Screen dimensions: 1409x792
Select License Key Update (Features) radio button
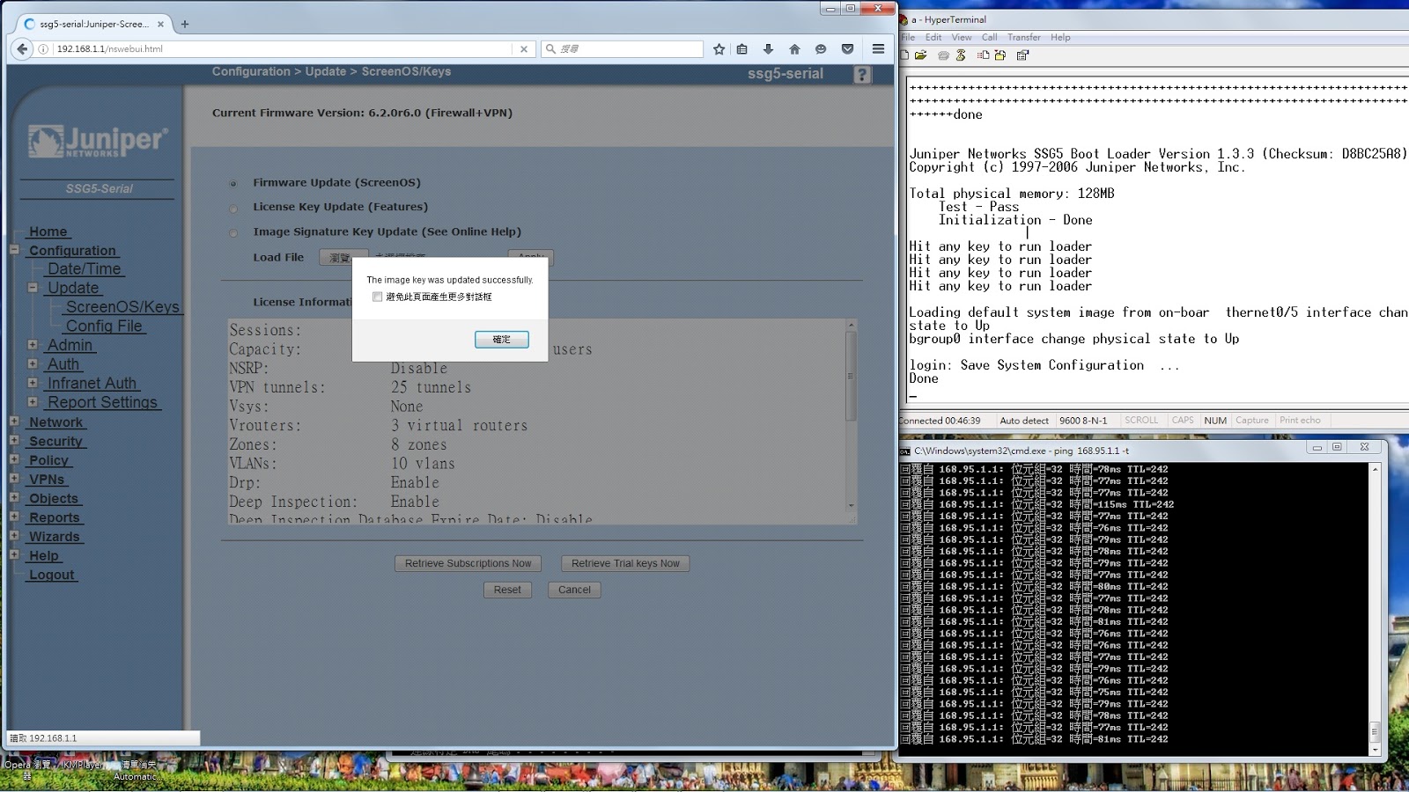coord(233,209)
